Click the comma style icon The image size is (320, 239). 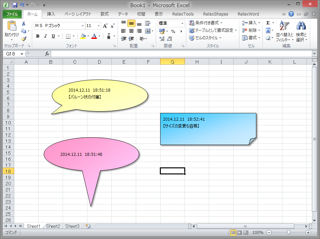tap(181, 31)
